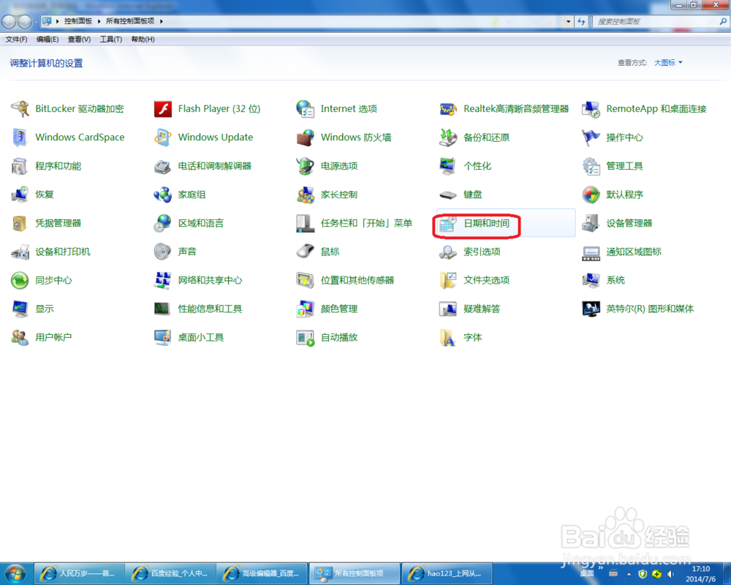Open BitLocker 驱动器加密 icon
Image resolution: width=731 pixels, height=585 pixels.
click(x=20, y=109)
